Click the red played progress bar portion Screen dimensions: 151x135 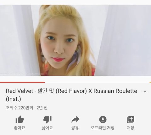(x=22, y=82)
